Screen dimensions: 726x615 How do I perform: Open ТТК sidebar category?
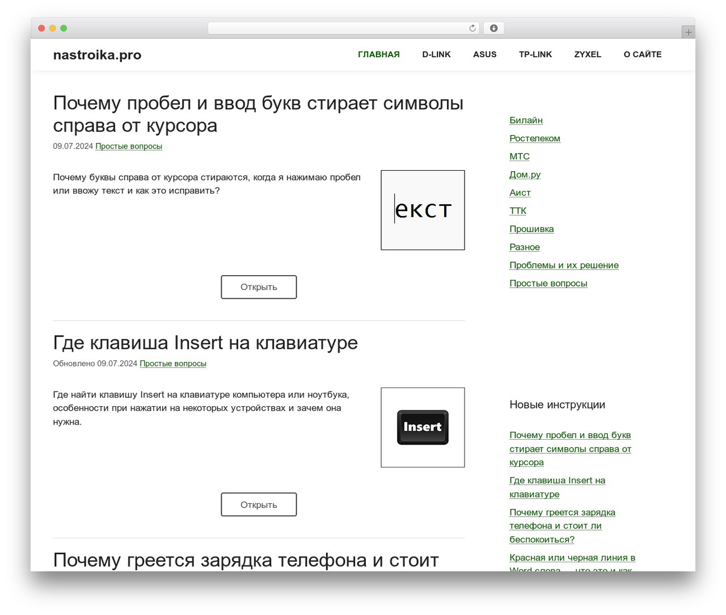518,211
